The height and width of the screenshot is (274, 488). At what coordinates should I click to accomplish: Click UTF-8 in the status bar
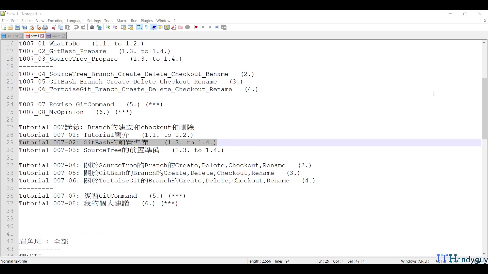441,261
